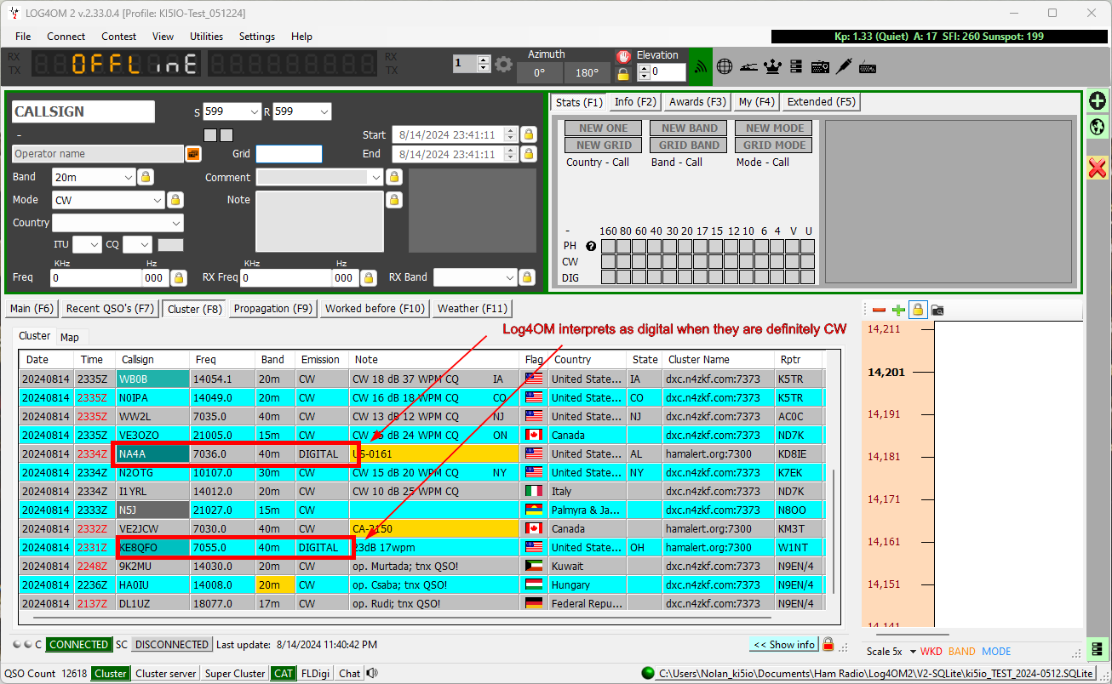Click the Grid input field

pos(289,154)
